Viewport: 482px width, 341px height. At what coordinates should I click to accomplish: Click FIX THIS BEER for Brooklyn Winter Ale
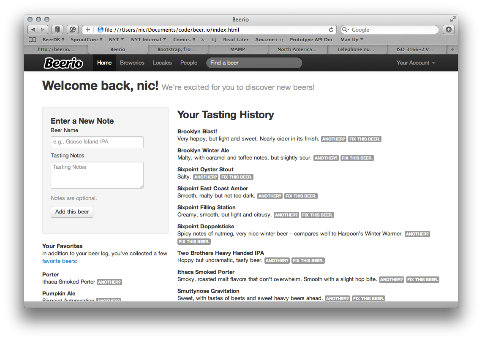357,158
